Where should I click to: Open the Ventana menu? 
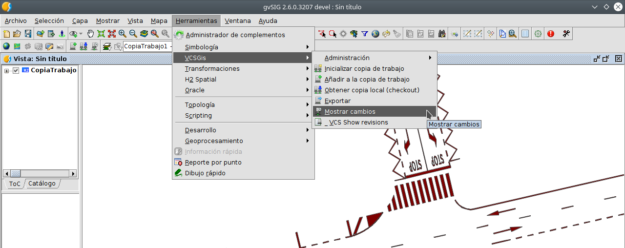tap(238, 21)
